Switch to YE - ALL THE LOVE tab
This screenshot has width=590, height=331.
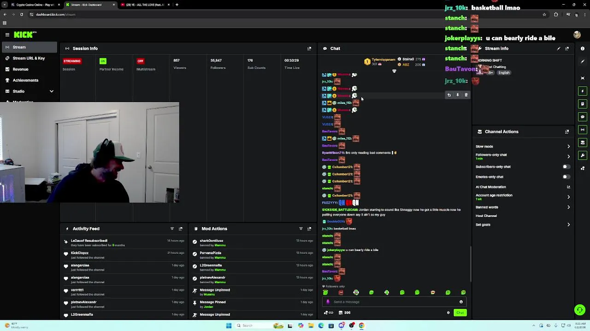tap(146, 5)
